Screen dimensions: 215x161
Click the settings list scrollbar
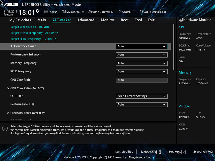pyautogui.click(x=174, y=47)
